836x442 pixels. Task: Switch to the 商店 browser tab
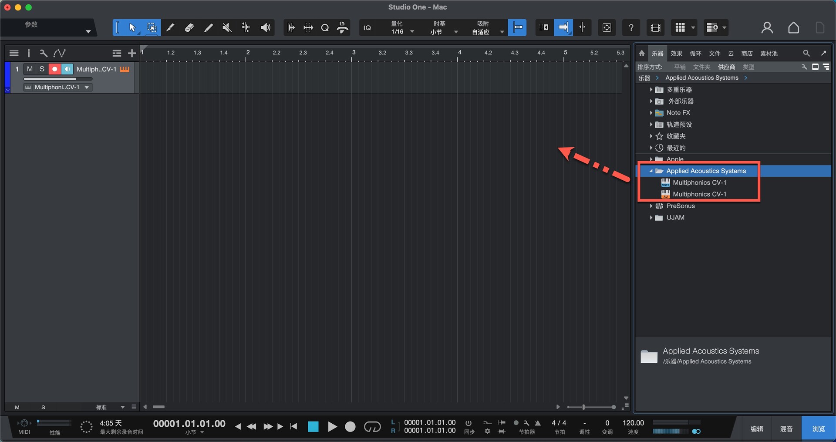pyautogui.click(x=747, y=54)
